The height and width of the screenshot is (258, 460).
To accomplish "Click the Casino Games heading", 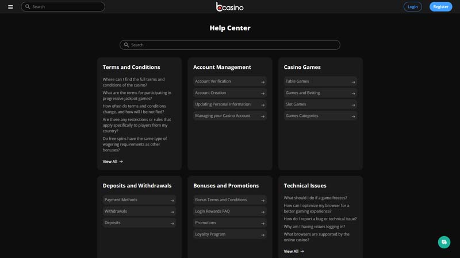I will [302, 67].
